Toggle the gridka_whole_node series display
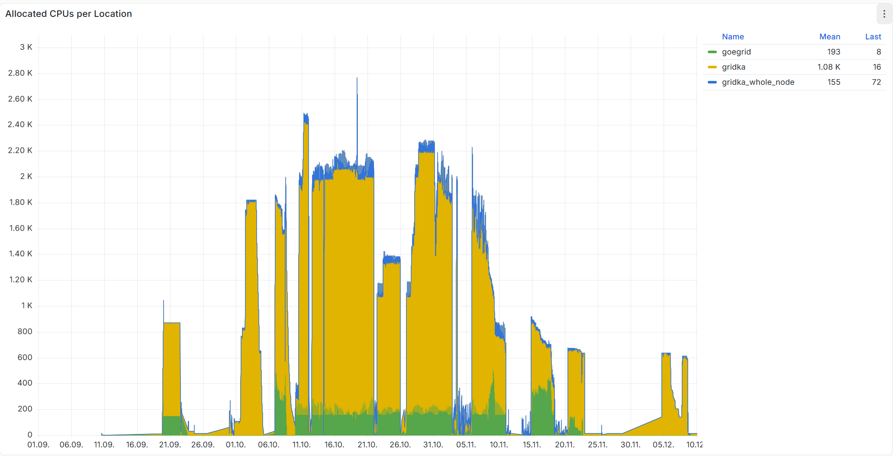This screenshot has height=456, width=893. coord(758,82)
